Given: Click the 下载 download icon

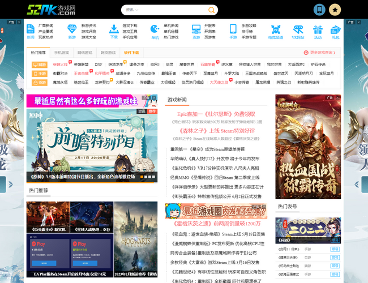Looking at the screenshot, I should [114, 31].
